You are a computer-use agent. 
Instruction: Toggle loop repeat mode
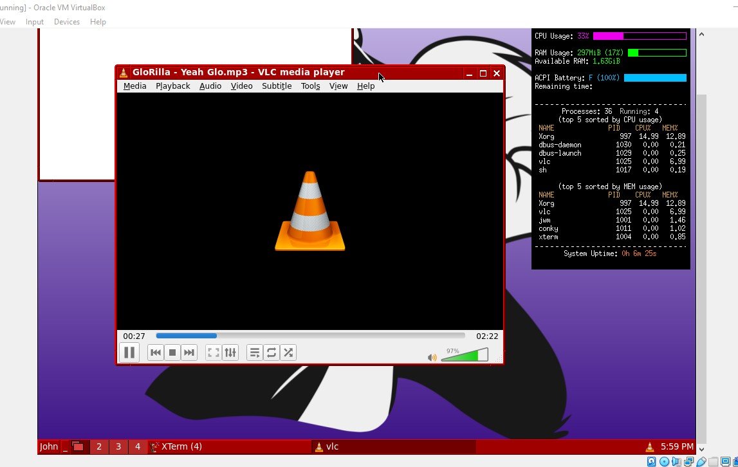pyautogui.click(x=272, y=353)
